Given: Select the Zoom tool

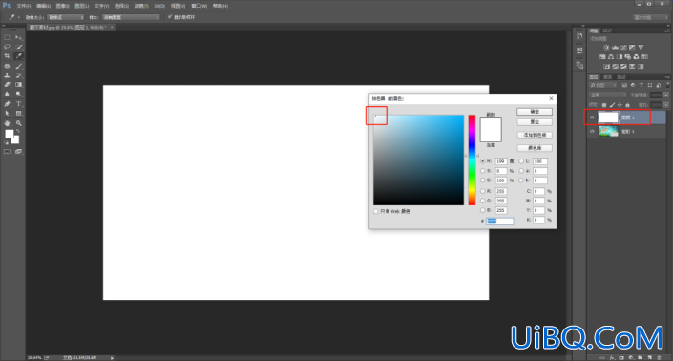Looking at the screenshot, I should click(x=19, y=123).
